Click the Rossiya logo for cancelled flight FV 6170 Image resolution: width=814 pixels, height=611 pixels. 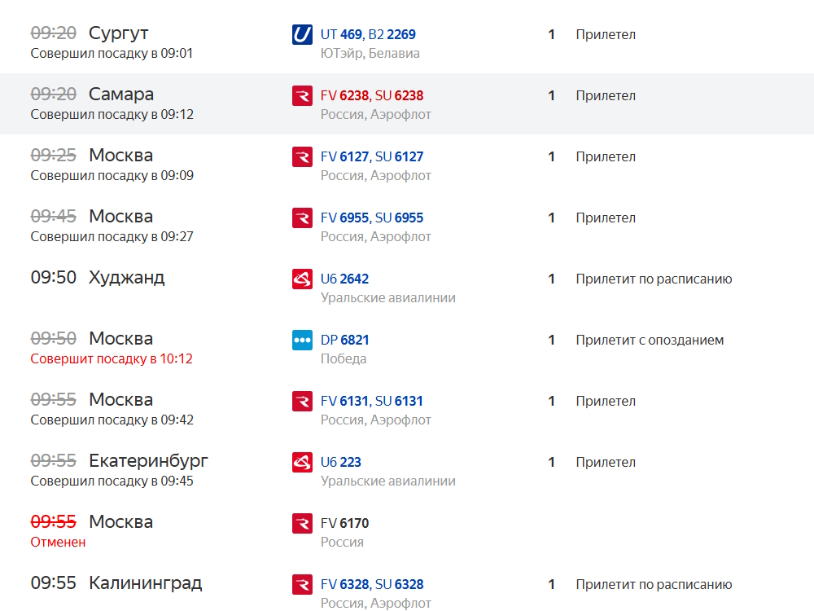(302, 523)
